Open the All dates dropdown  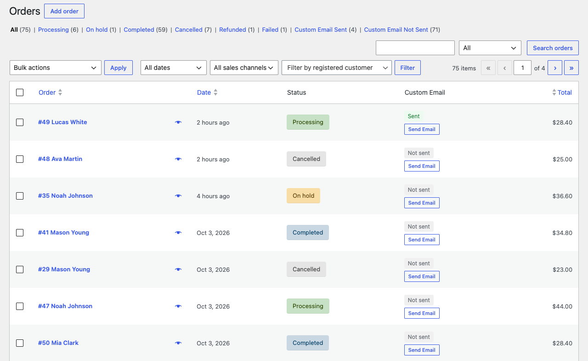(x=174, y=68)
